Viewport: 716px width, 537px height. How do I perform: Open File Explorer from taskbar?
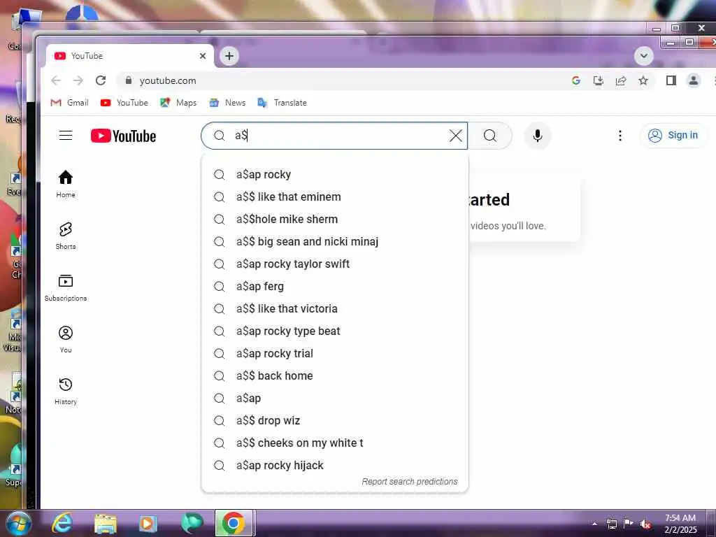coord(106,523)
